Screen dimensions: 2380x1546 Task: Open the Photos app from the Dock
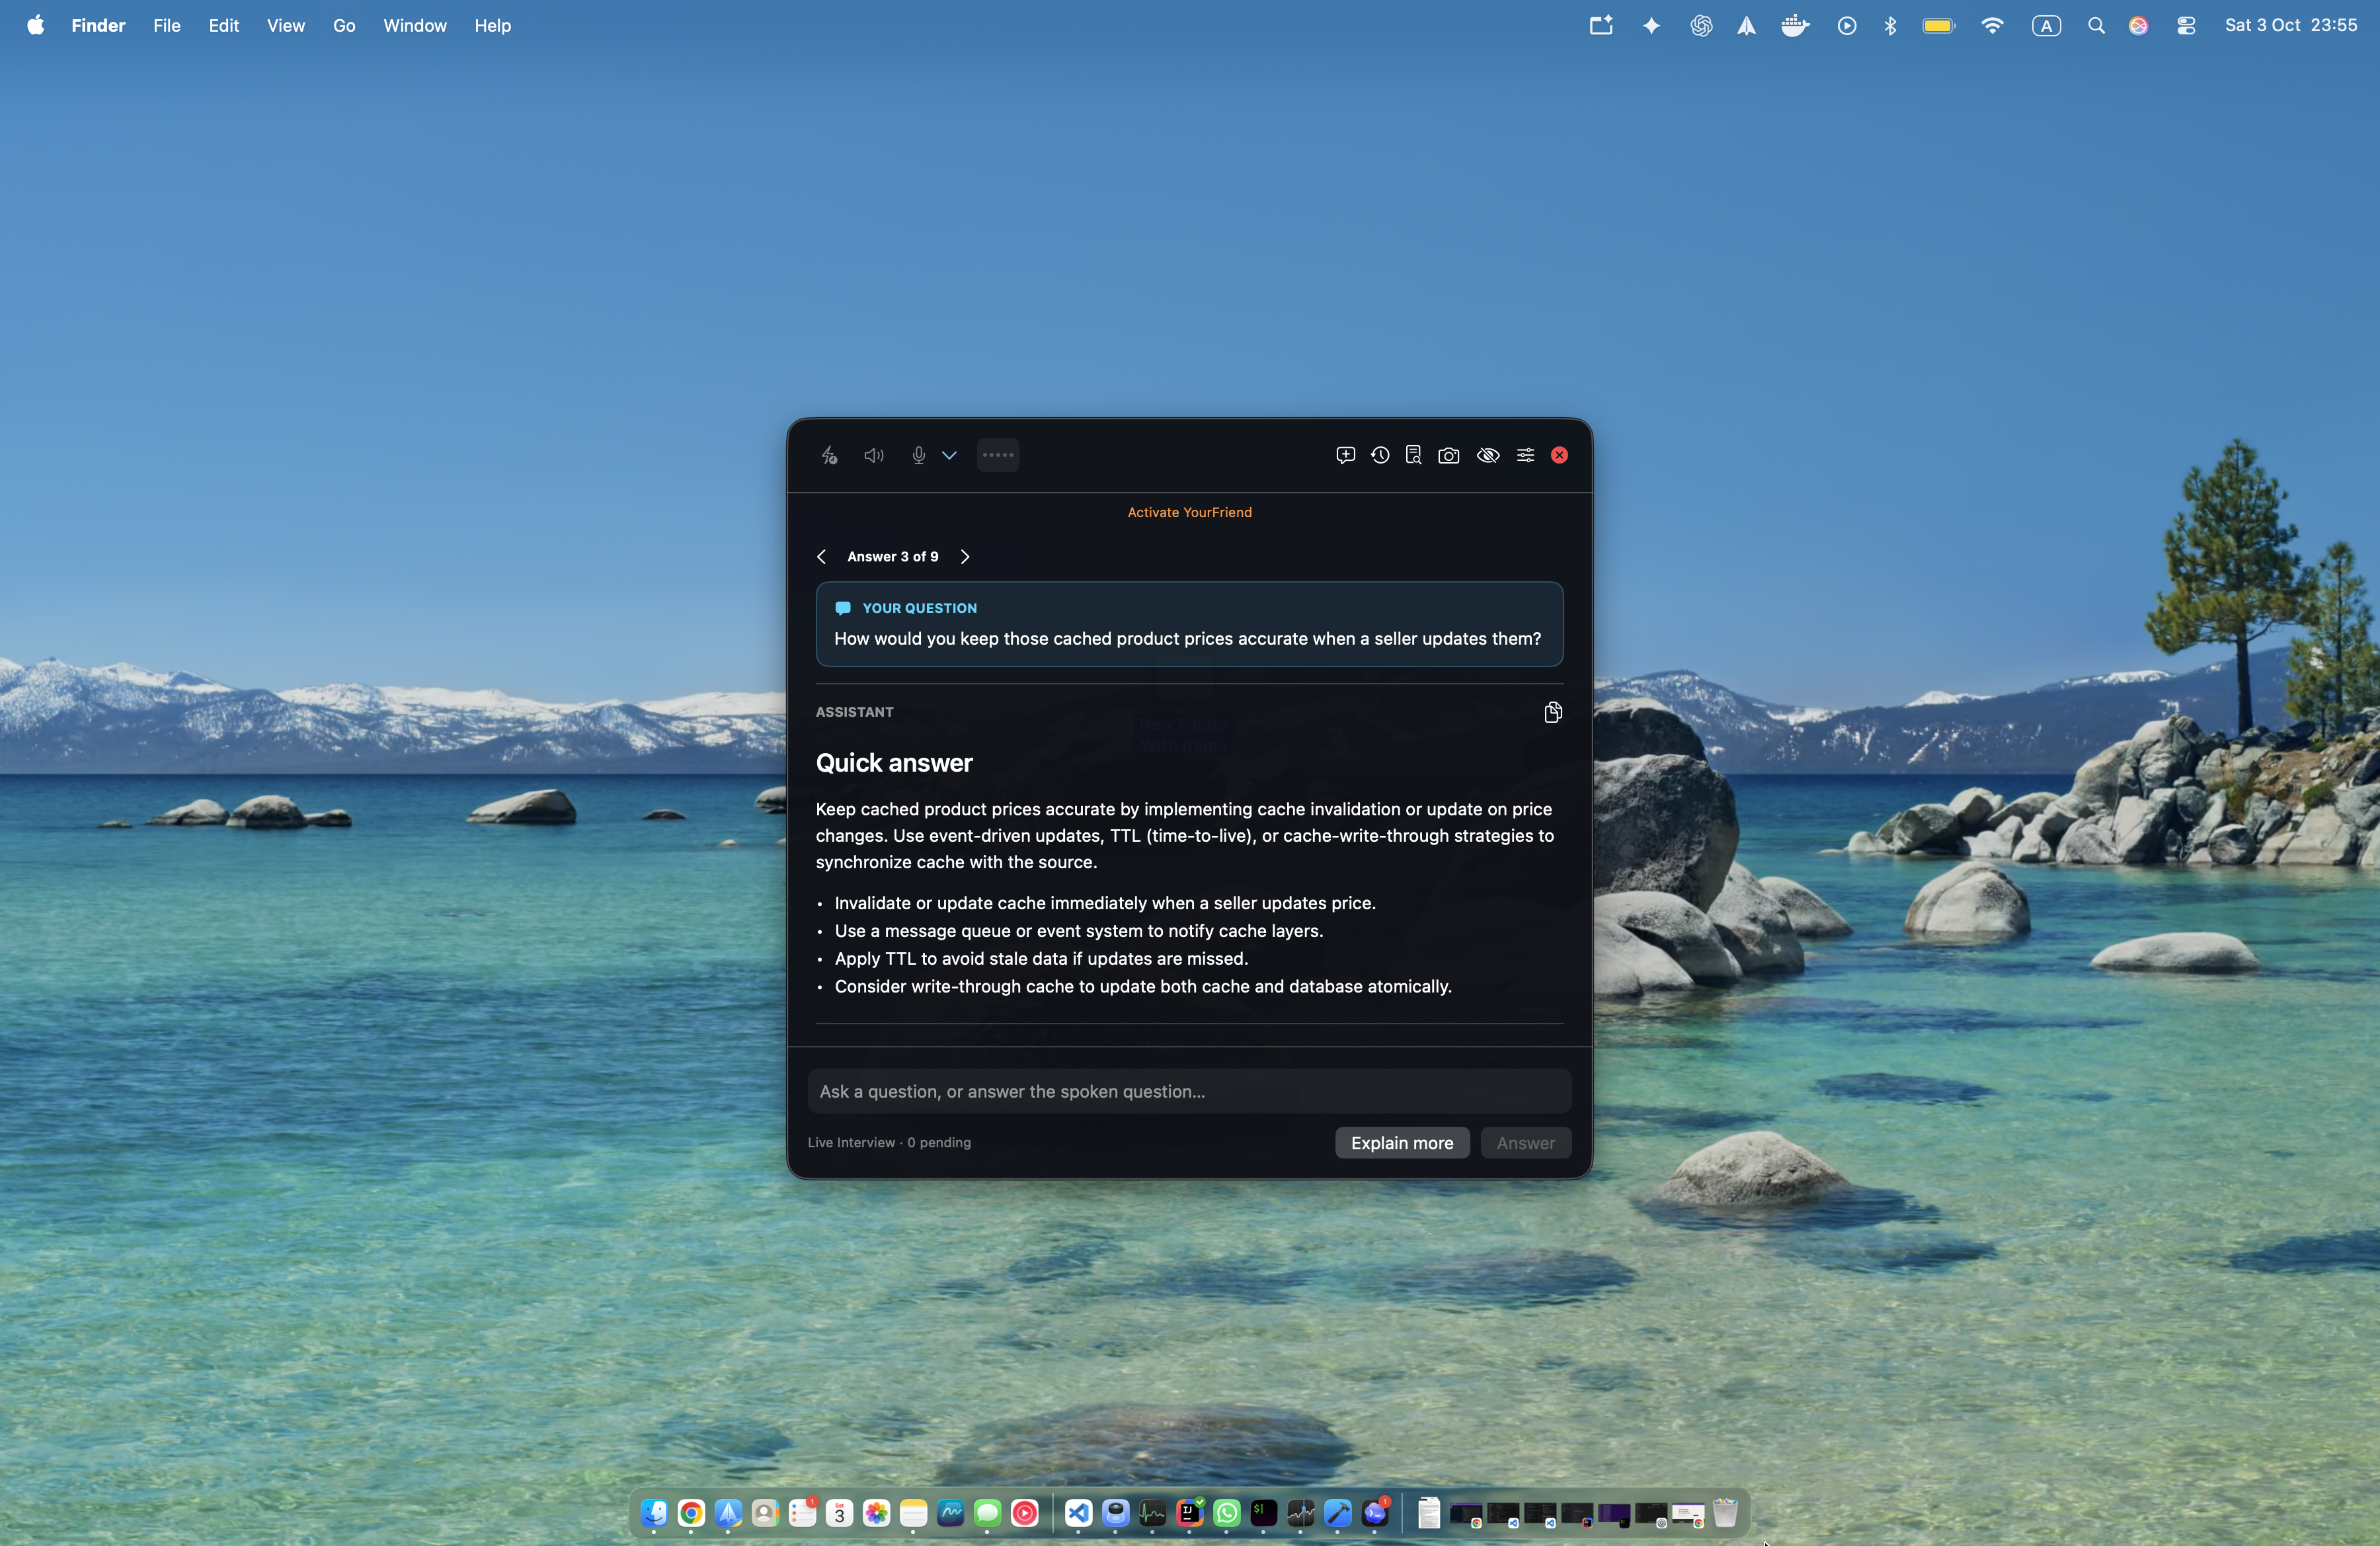coord(876,1513)
